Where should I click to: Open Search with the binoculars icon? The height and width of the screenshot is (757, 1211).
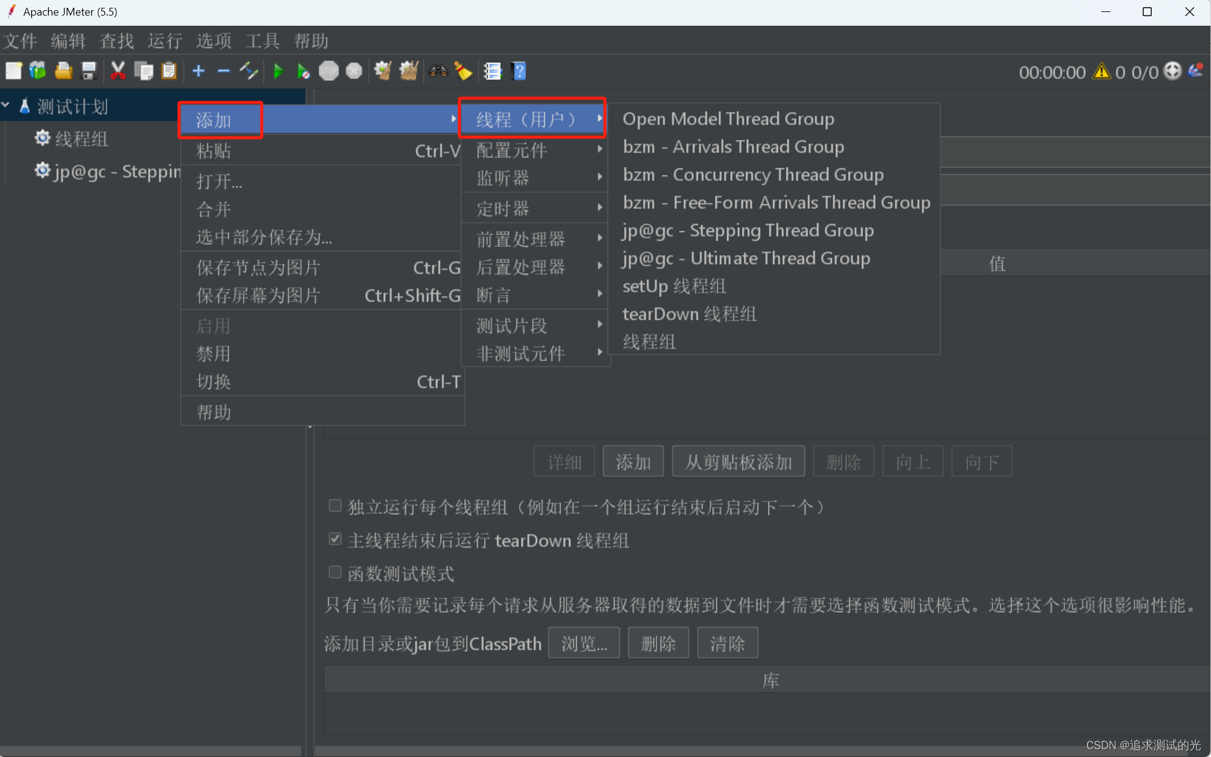[x=438, y=71]
